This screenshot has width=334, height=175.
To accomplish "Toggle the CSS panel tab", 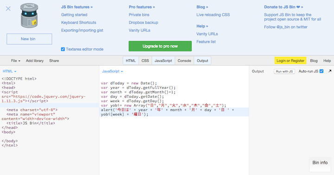I will click(145, 61).
